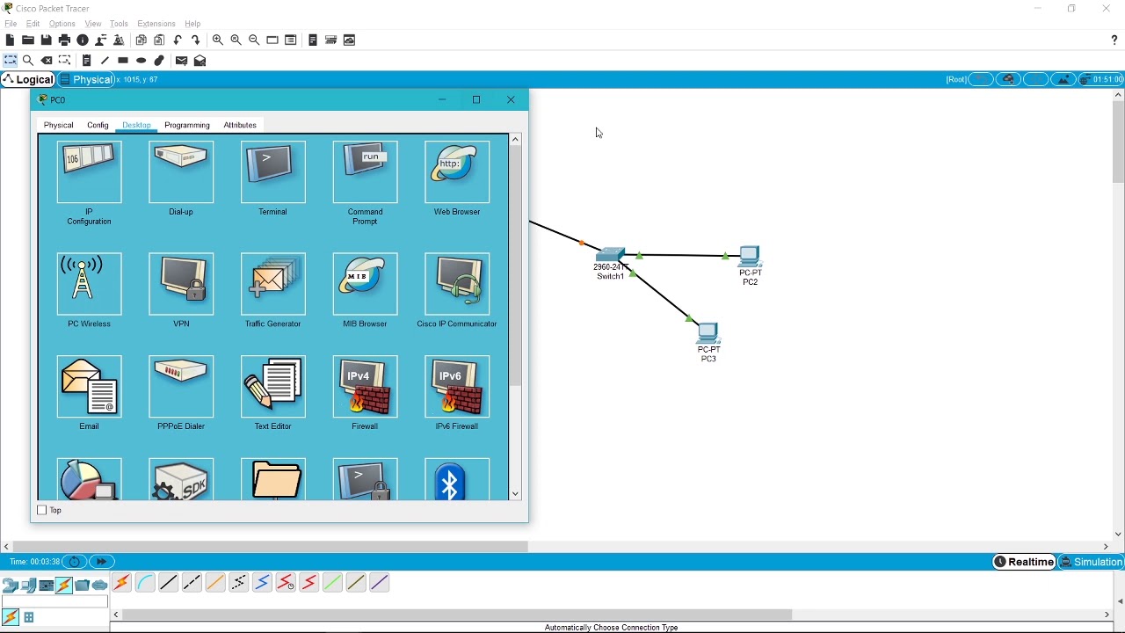Switch to Realtime mode
The width and height of the screenshot is (1125, 633).
1024,563
